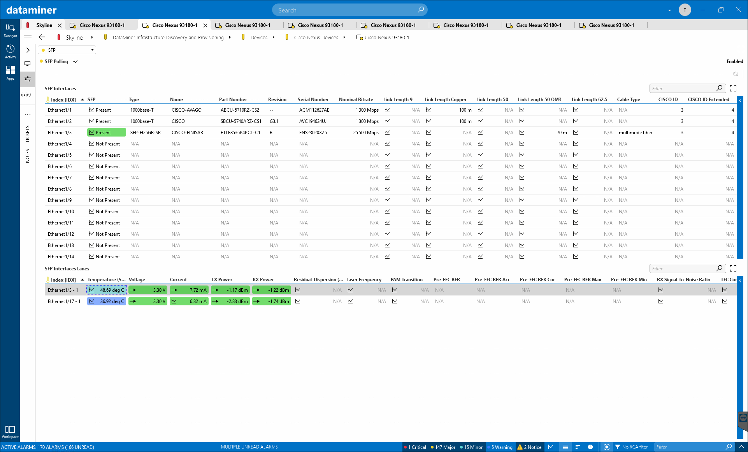
Task: Toggle the No RCA filter
Action: (631, 447)
